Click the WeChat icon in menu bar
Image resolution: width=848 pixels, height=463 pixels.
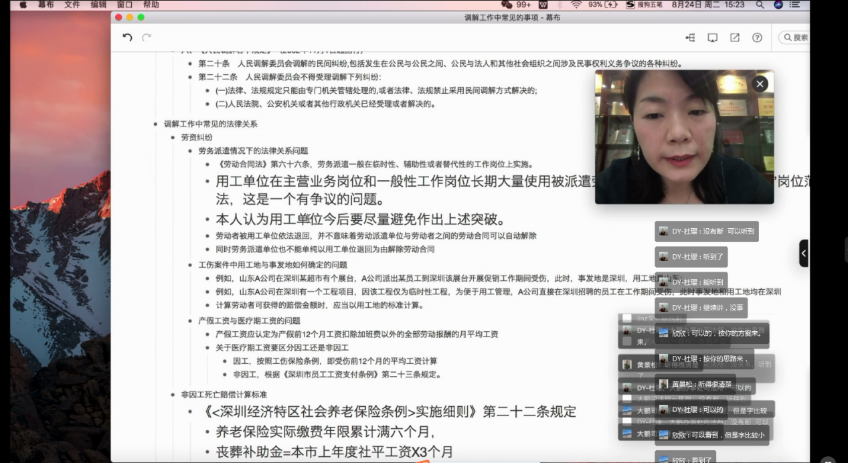[507, 5]
